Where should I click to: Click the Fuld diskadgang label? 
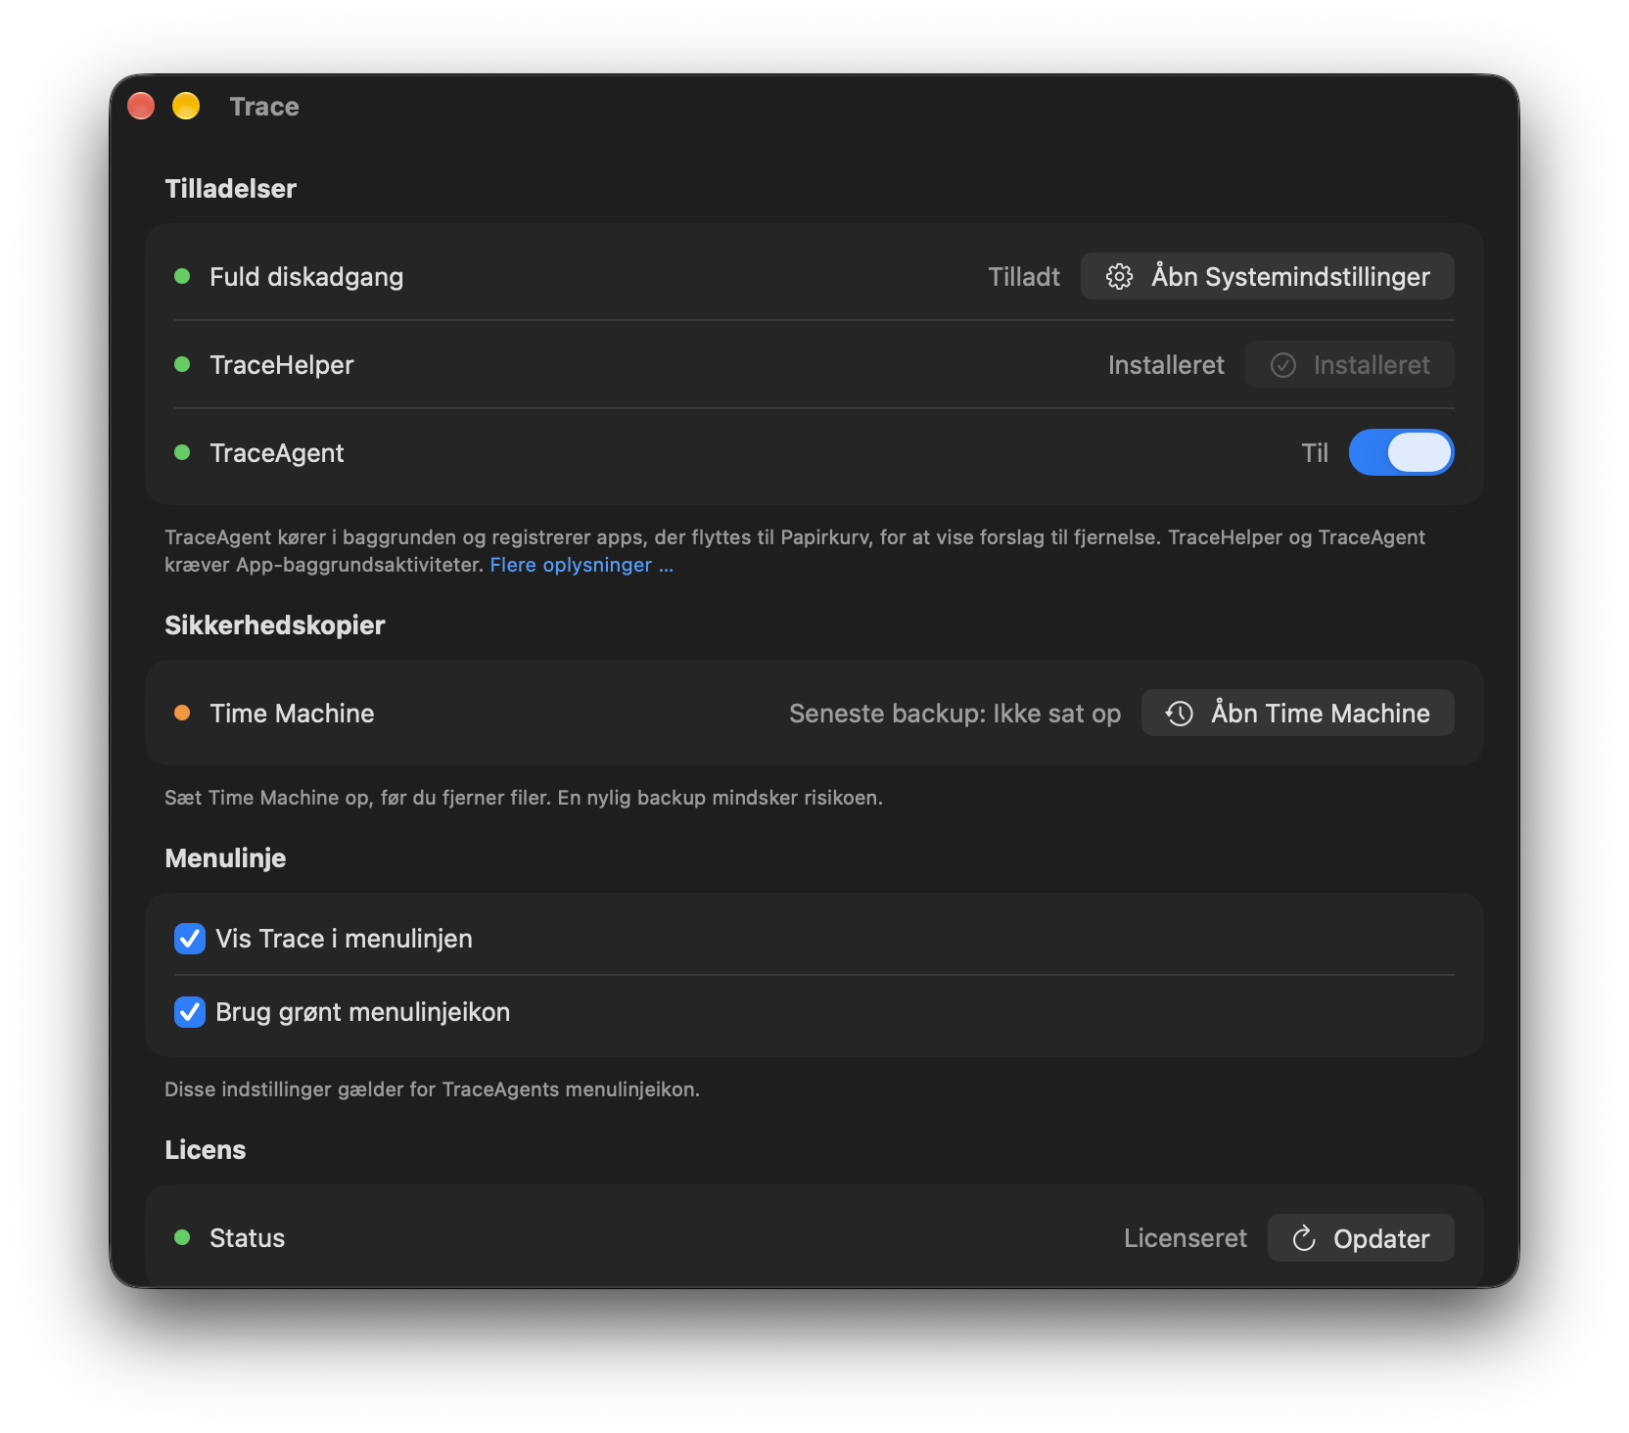click(x=306, y=277)
